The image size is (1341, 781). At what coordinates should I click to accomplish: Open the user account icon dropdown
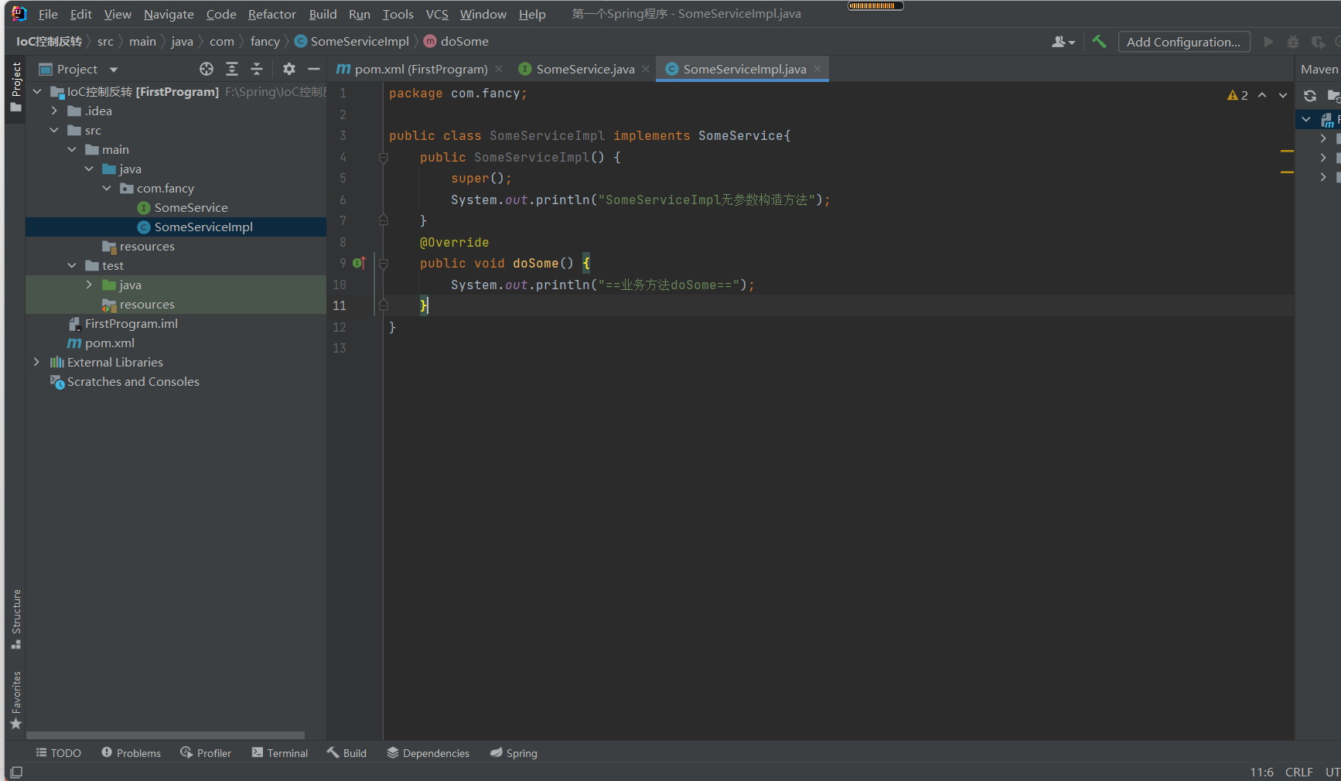(x=1063, y=42)
